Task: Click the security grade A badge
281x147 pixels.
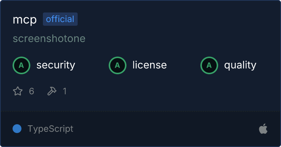Action: [21, 65]
